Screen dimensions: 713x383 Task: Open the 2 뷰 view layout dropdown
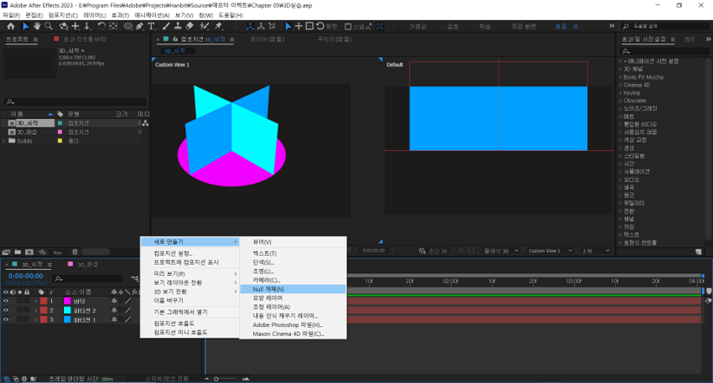(596, 251)
